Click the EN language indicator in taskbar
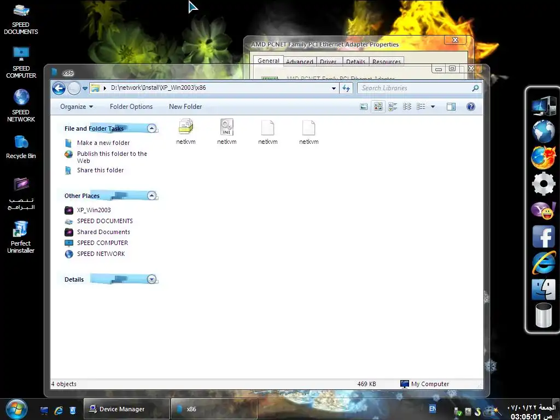The image size is (560, 420). [x=433, y=409]
